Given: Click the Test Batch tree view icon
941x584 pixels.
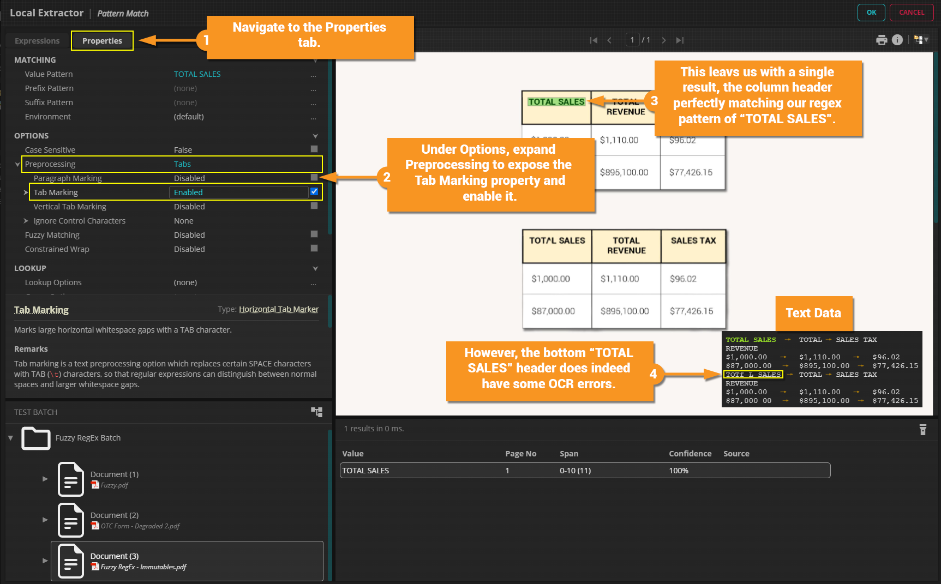Looking at the screenshot, I should pyautogui.click(x=316, y=412).
